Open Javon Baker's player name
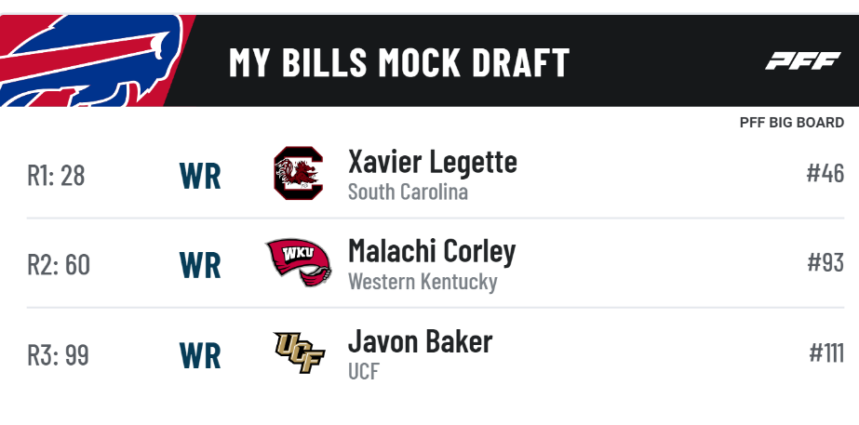The width and height of the screenshot is (859, 425). (420, 341)
